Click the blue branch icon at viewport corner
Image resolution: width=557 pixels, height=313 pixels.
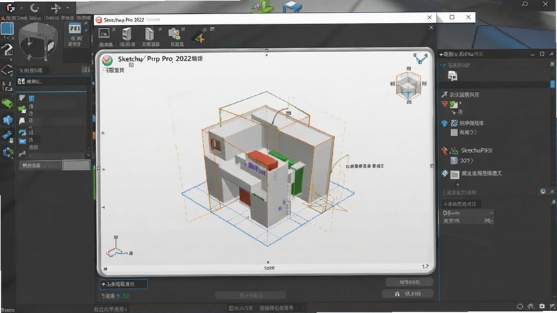(421, 58)
